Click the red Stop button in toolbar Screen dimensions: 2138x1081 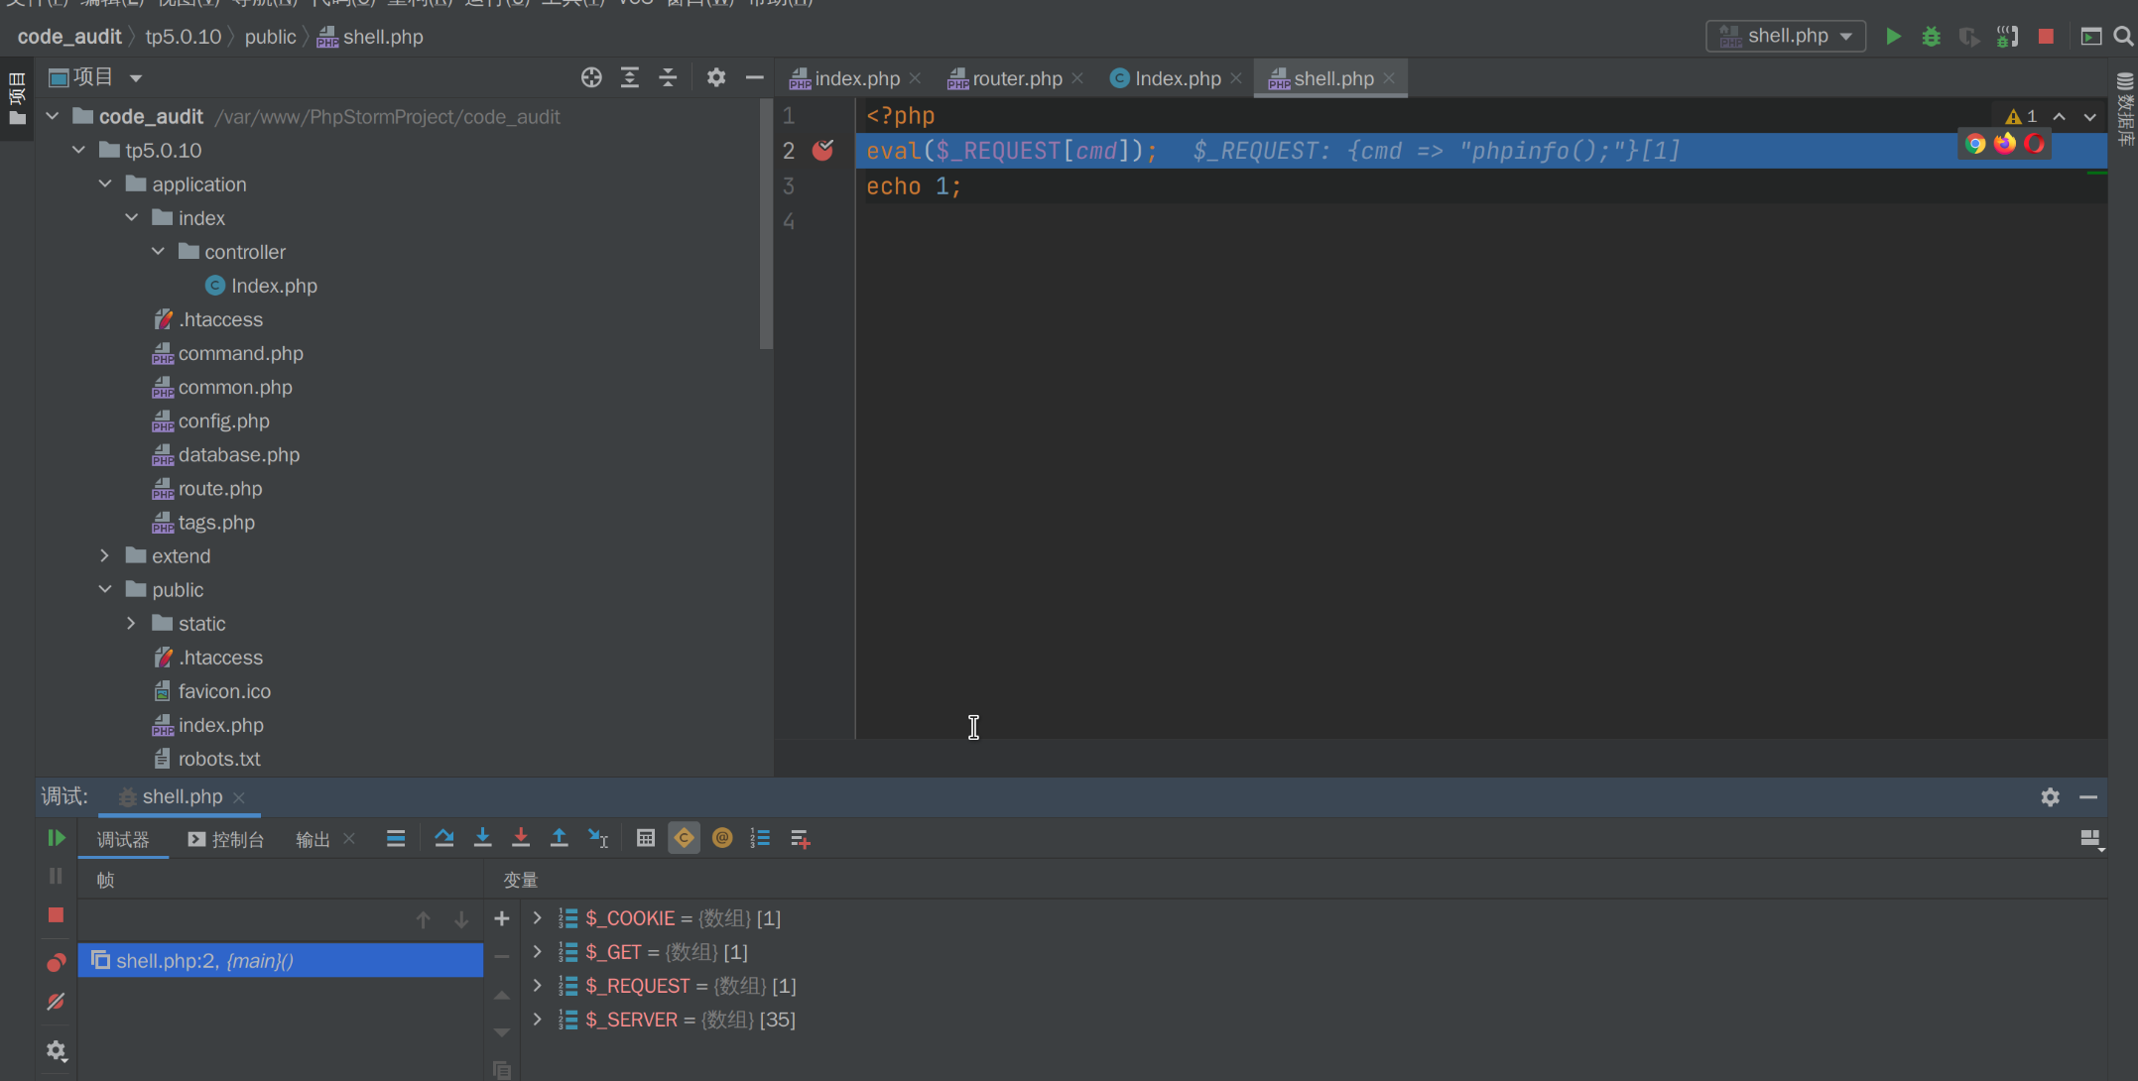2046,37
